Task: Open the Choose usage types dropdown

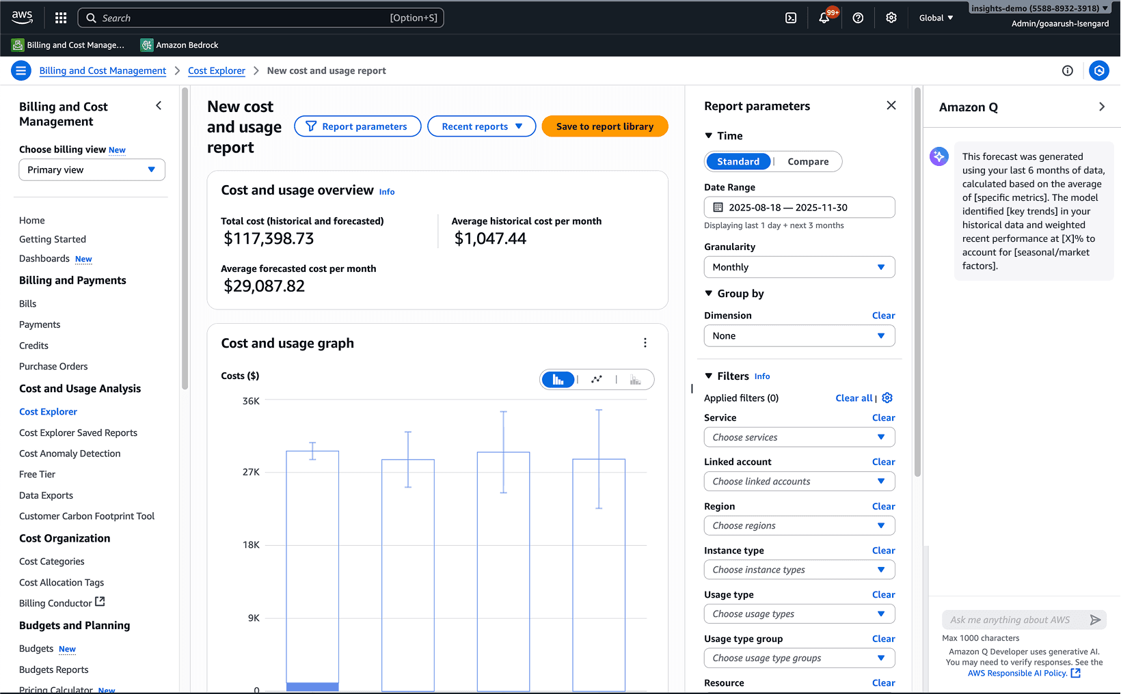Action: tap(799, 614)
